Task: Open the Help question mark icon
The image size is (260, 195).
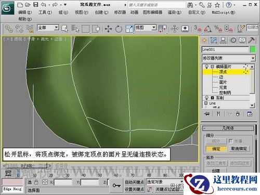Action: coord(229,5)
